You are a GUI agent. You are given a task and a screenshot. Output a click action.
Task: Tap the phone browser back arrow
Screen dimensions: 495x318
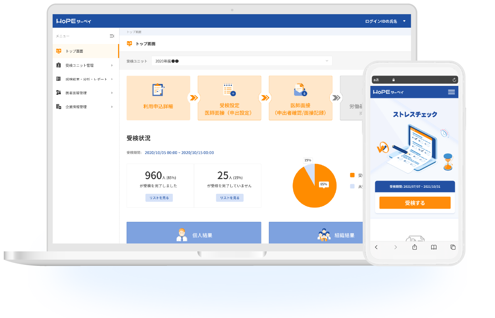pos(376,247)
